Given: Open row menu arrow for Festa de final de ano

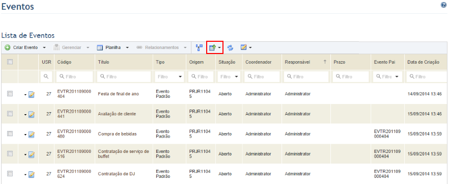Looking at the screenshot, I should tap(25, 95).
